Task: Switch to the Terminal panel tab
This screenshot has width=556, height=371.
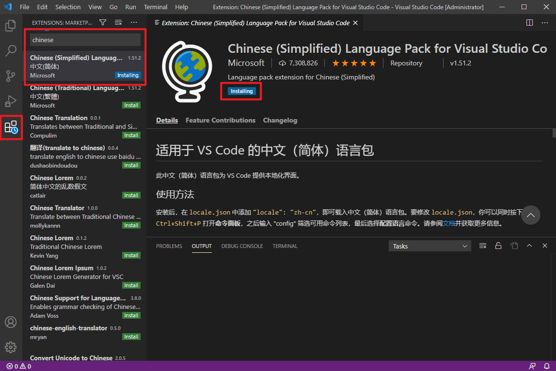Action: click(285, 246)
